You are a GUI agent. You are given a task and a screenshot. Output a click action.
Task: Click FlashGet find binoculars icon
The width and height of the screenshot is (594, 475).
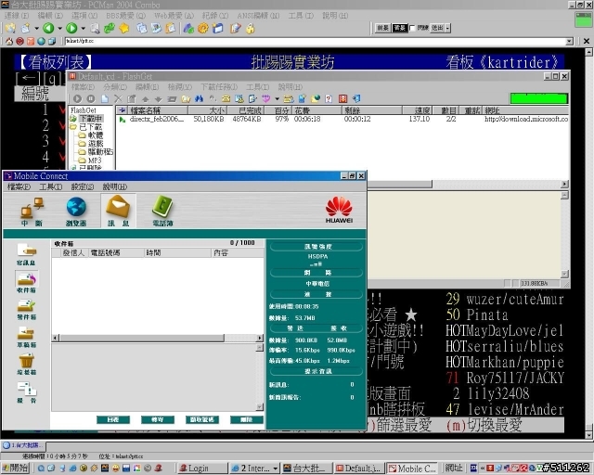coord(199,99)
